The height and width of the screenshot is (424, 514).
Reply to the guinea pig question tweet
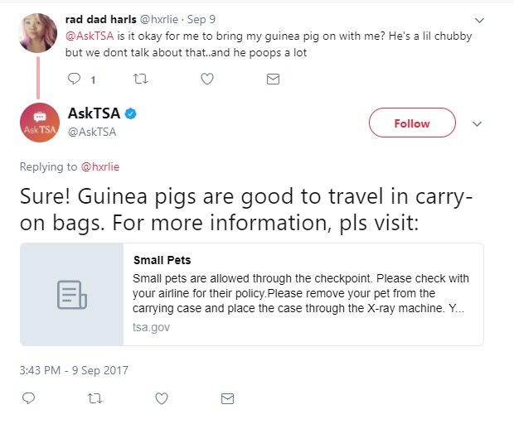point(74,79)
